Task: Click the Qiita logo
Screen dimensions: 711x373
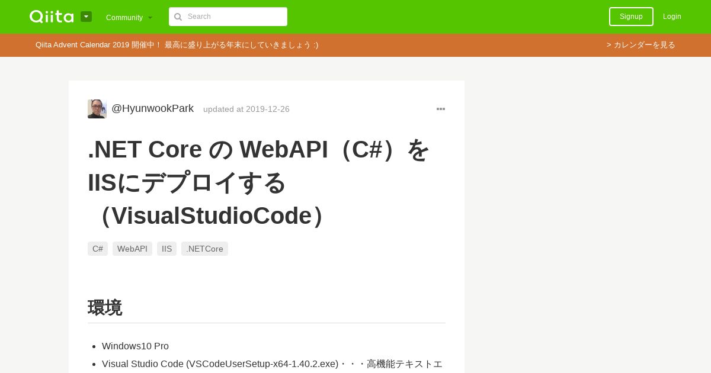Action: click(52, 17)
